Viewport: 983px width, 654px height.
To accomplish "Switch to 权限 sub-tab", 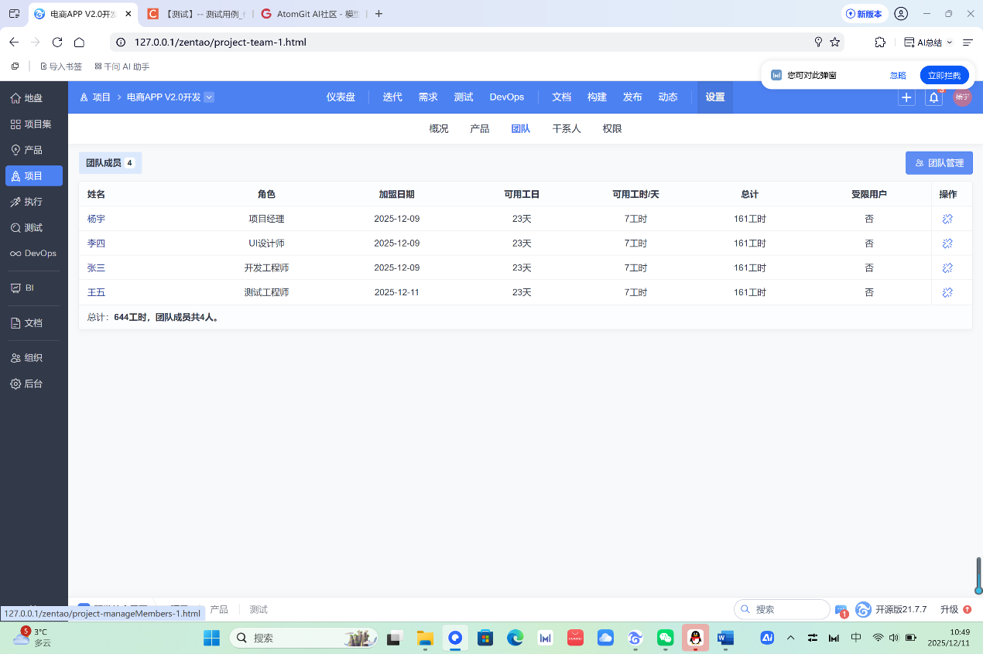I will (612, 129).
